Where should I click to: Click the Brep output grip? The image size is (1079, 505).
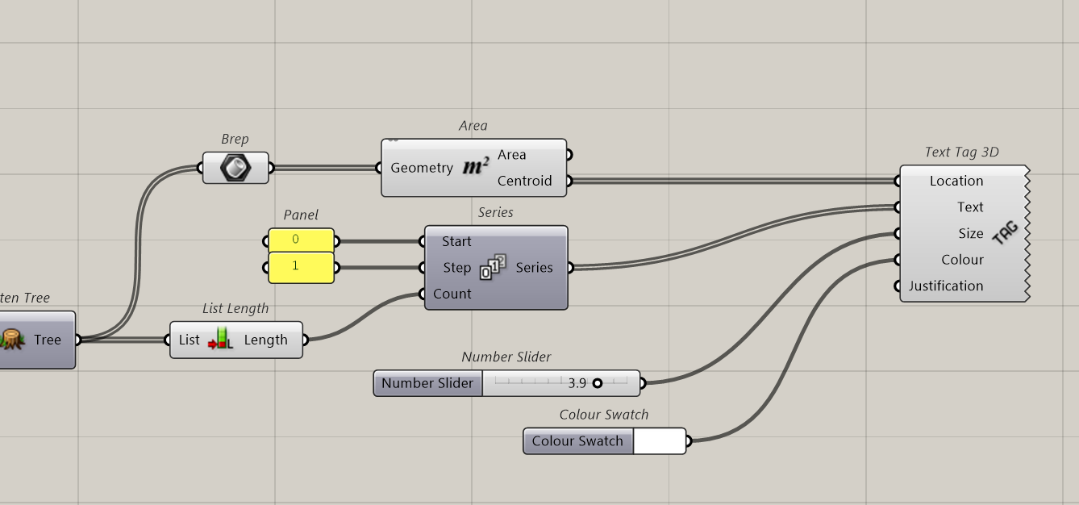[x=270, y=168]
